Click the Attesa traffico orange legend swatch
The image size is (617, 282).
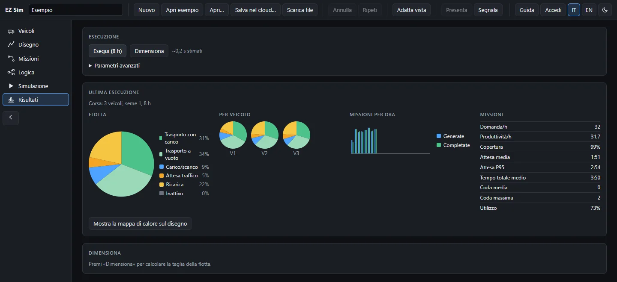162,176
